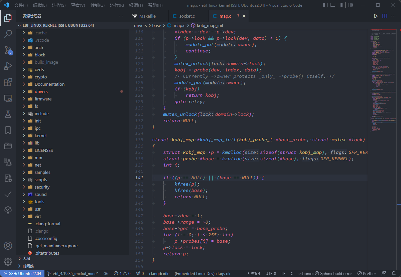Open the 终端(T) menu
The height and width of the screenshot is (277, 401).
point(136,5)
